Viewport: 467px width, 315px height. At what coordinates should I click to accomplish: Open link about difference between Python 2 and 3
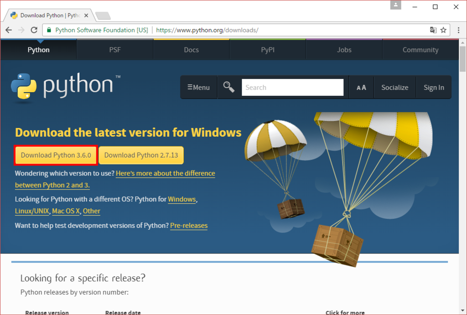(x=115, y=179)
